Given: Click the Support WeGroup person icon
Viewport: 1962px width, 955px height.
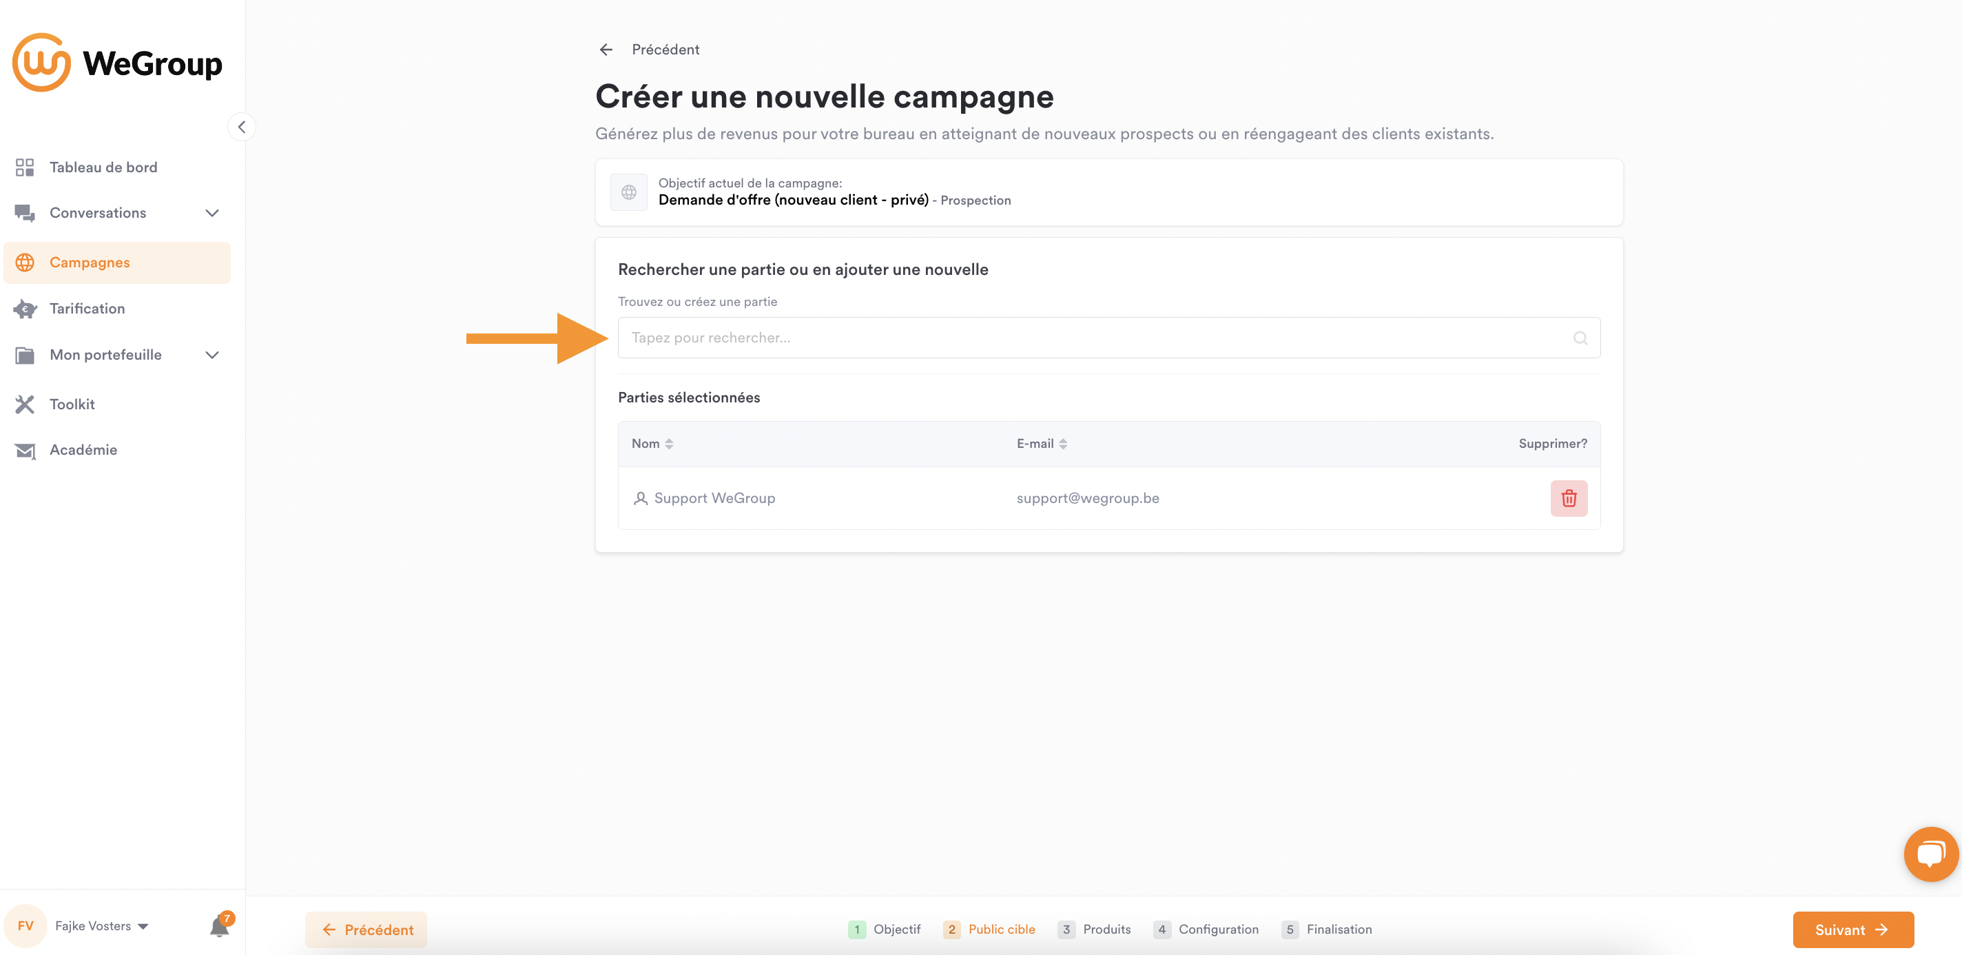Looking at the screenshot, I should tap(641, 499).
